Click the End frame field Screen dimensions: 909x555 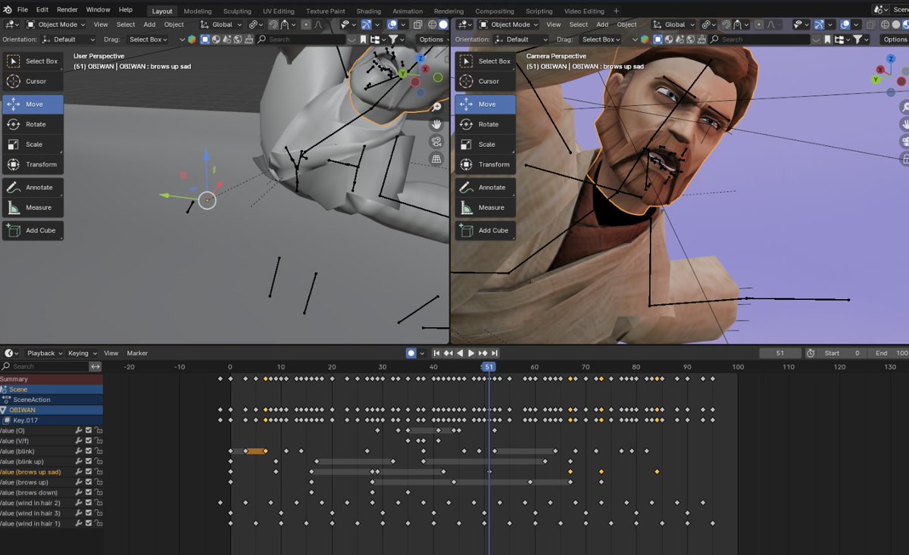[890, 353]
